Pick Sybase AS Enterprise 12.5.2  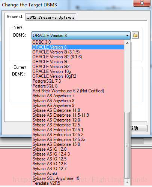pos(78,135)
